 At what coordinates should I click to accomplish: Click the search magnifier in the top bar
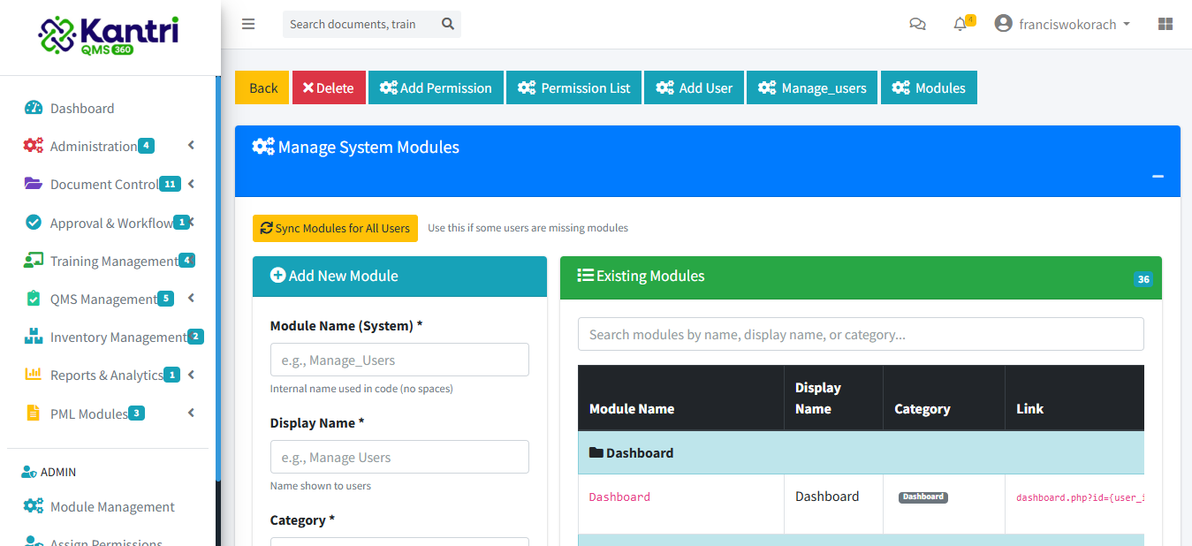click(447, 24)
